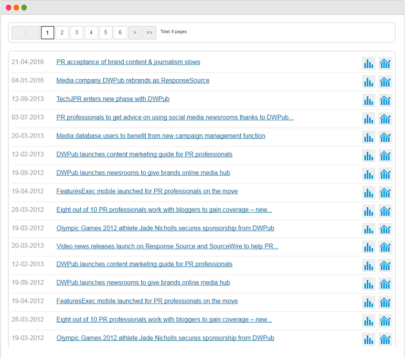Click bar chart icon for 'DWPub rebrands as ResponseSource' row
The width and height of the screenshot is (406, 358).
[368, 82]
